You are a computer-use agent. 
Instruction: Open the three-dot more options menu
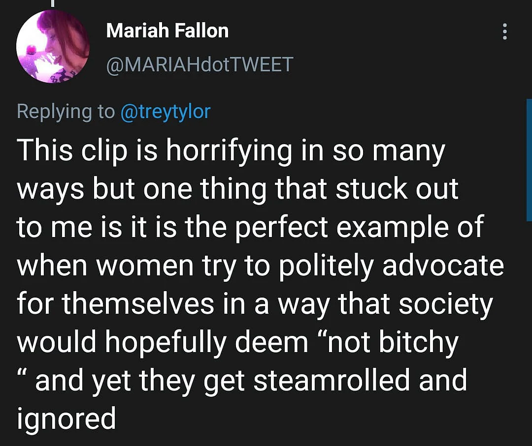504,31
